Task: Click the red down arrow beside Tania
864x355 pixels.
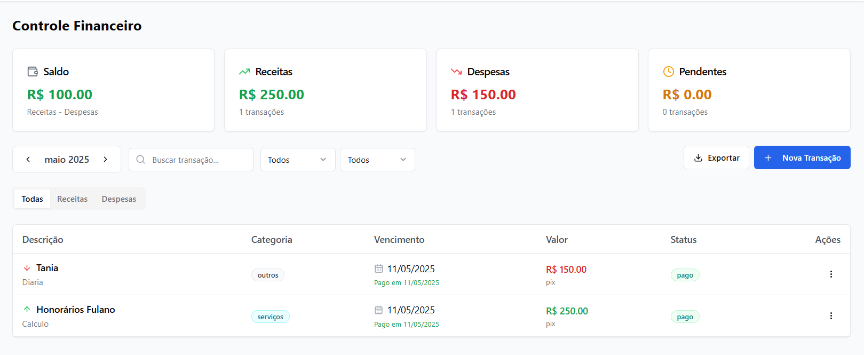Action: pos(27,268)
